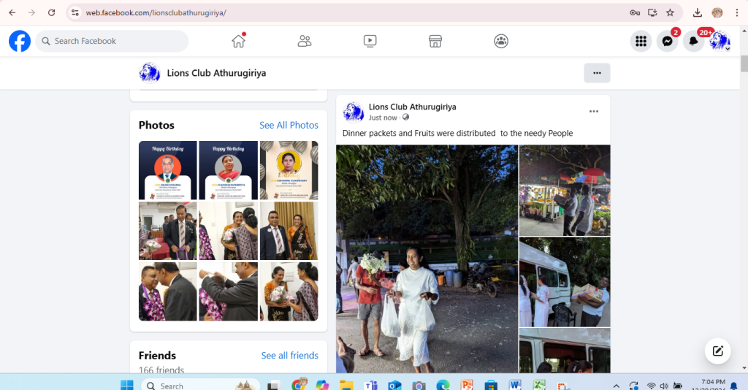The height and width of the screenshot is (390, 748).
Task: Go to Facebook Home feed icon
Action: click(239, 41)
